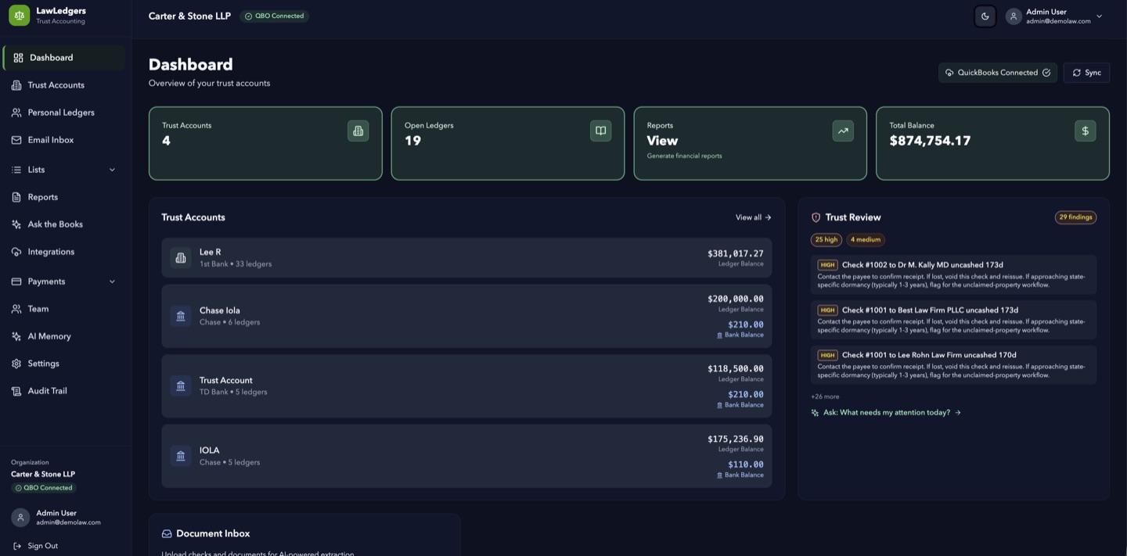Click the book icon on Open Ledgers card

pos(601,131)
